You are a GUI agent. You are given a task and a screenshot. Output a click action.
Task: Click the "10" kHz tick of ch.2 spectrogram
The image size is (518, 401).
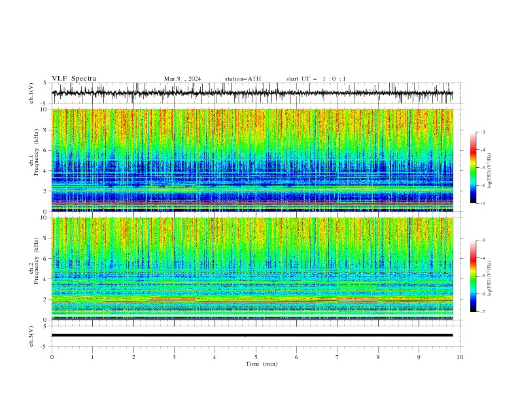44,218
